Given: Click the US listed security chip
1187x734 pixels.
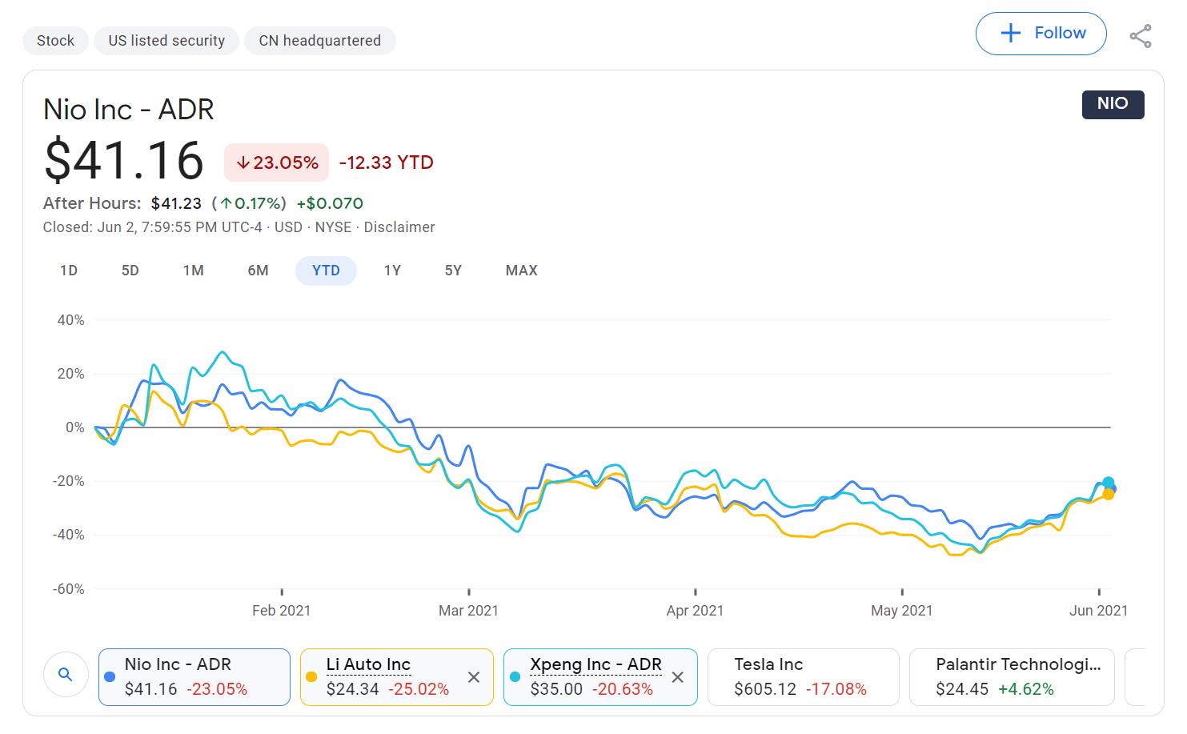Looking at the screenshot, I should pyautogui.click(x=166, y=40).
